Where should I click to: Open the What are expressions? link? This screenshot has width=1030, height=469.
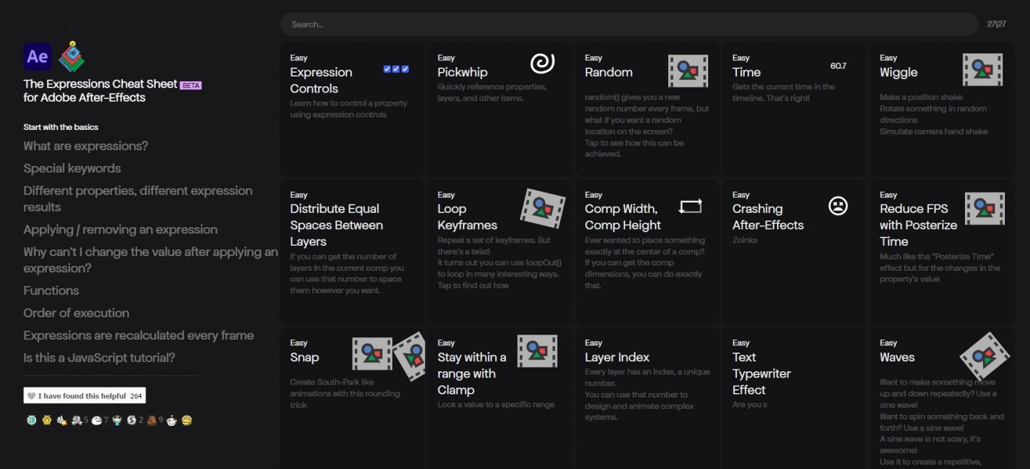point(86,146)
